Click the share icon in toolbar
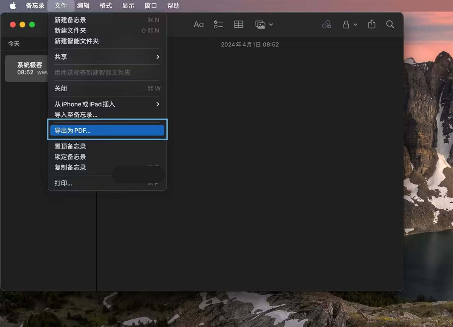This screenshot has height=327, width=453. (372, 25)
